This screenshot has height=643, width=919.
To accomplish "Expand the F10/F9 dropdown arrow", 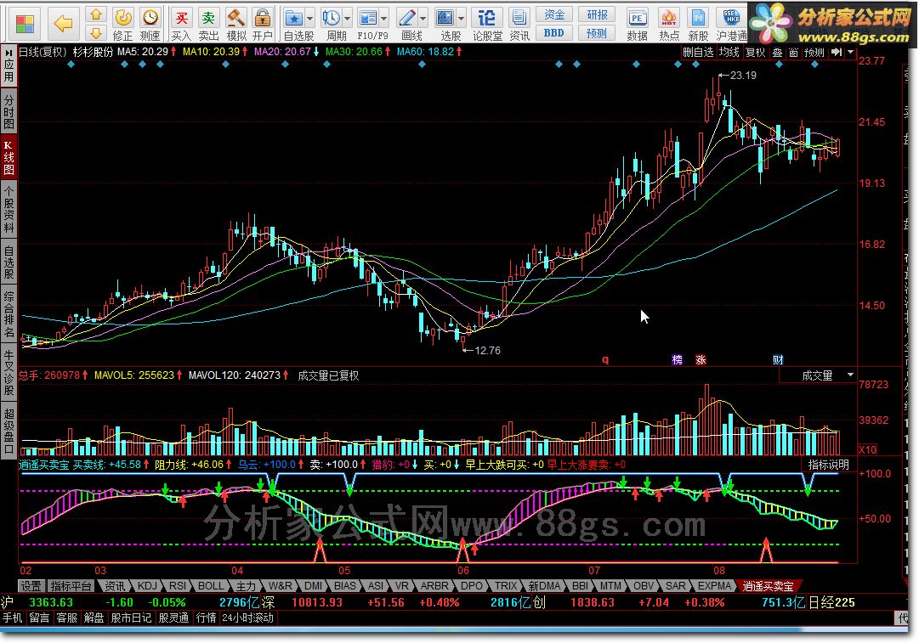I will click(384, 19).
